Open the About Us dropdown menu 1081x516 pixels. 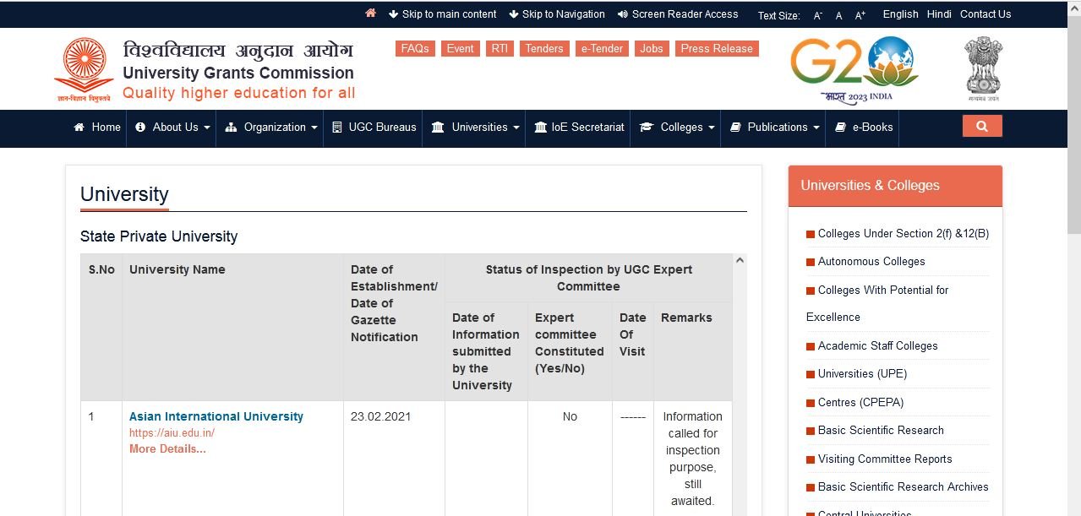[172, 128]
